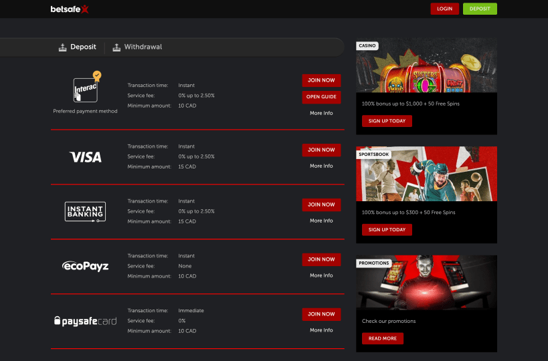The height and width of the screenshot is (361, 548).
Task: Click Interac's preferred checkmark badge
Action: (97, 76)
